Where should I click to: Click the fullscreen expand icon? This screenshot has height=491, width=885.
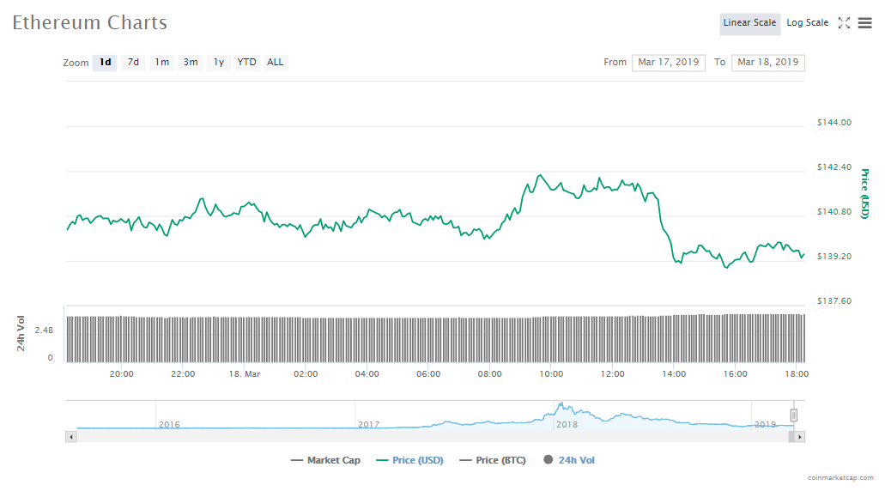point(844,23)
